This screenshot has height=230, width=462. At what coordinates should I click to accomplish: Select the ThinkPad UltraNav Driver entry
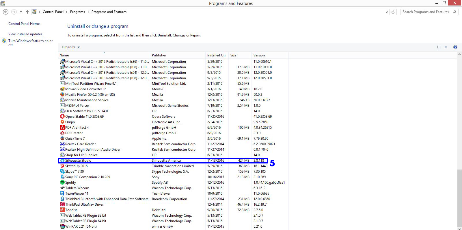point(84,205)
